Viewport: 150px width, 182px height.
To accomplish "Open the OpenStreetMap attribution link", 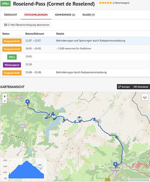I will tap(143, 180).
